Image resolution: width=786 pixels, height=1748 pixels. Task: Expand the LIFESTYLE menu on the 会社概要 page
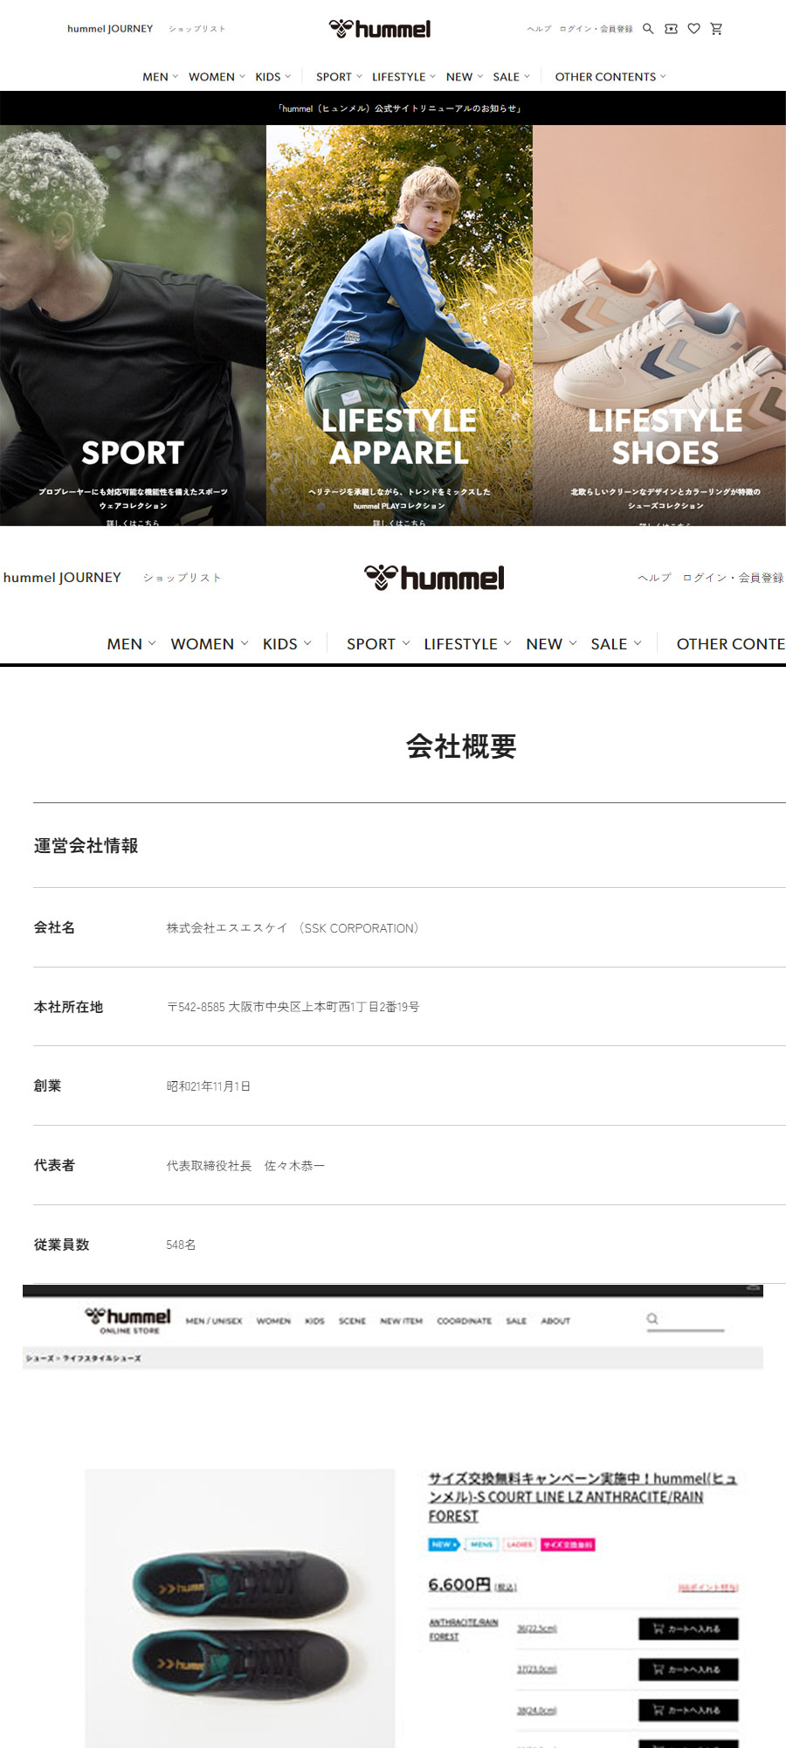tap(467, 644)
